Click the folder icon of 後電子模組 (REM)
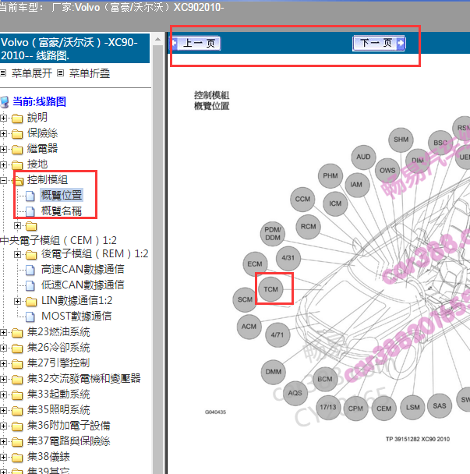This screenshot has height=474, width=470. pos(31,255)
